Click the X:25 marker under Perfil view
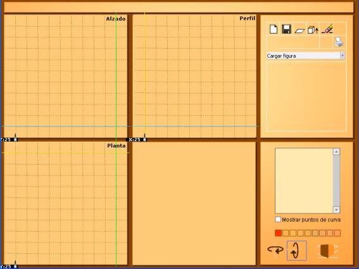The image size is (359, 269). [135, 139]
